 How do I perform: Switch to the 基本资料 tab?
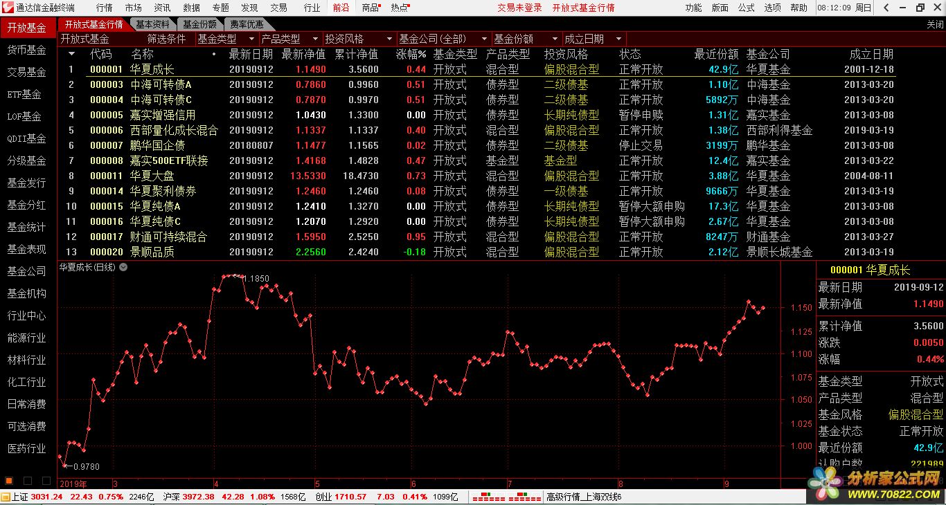click(152, 24)
